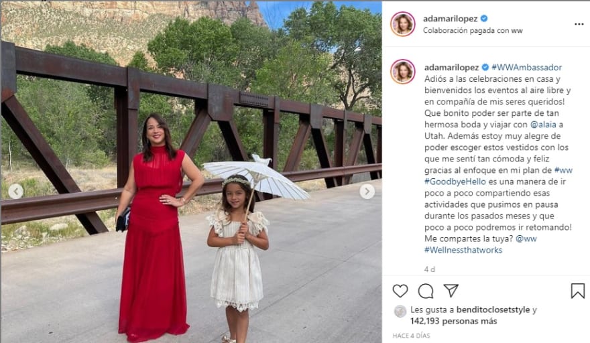Go to the next photo arrow
The image size is (590, 343).
(x=367, y=192)
